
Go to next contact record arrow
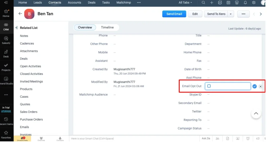pyautogui.click(x=261, y=14)
